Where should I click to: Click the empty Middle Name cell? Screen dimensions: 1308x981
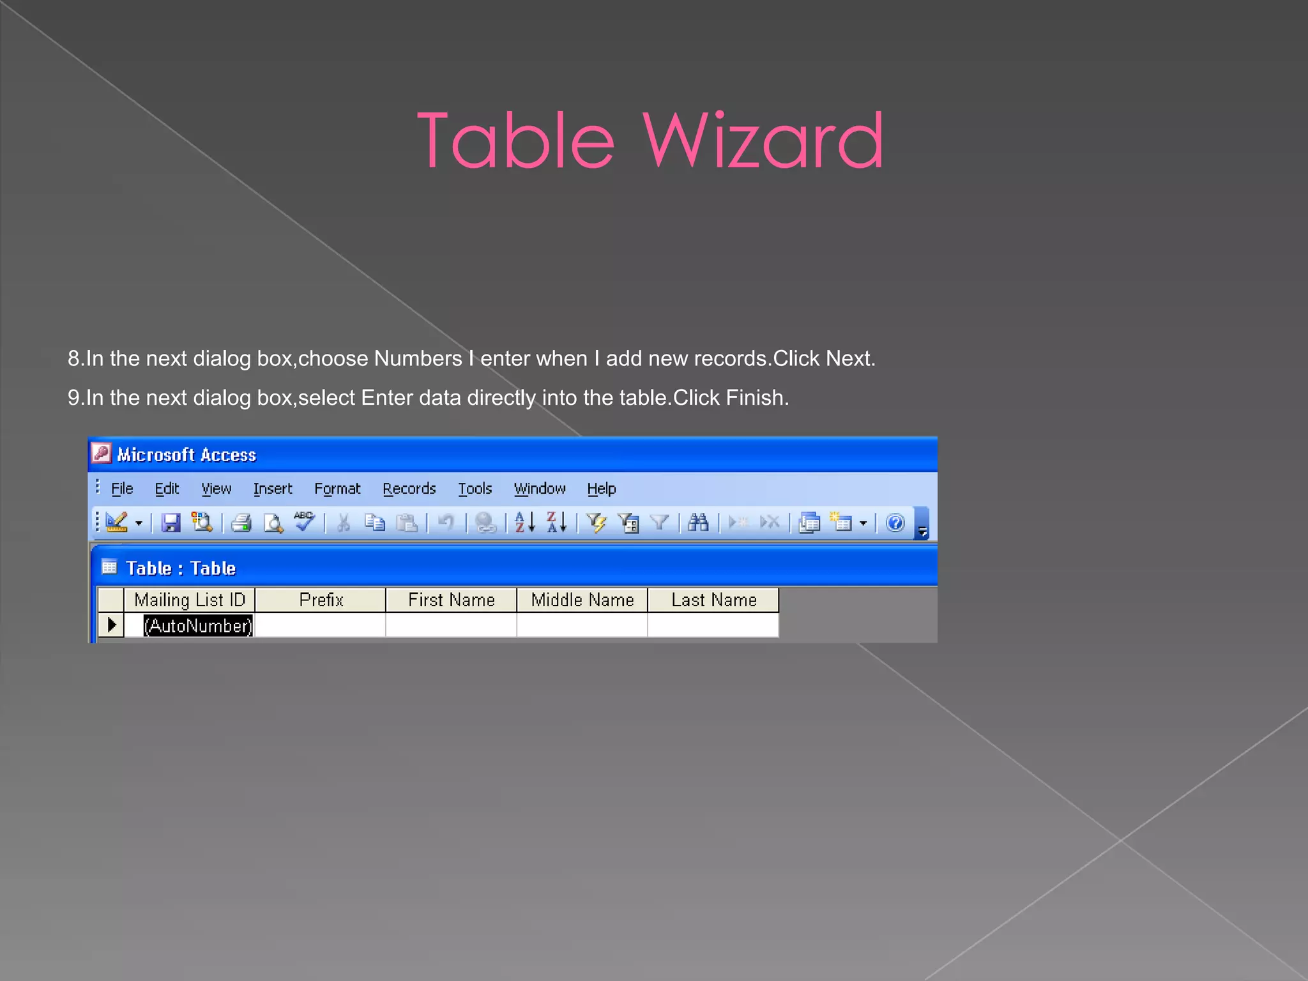[582, 625]
